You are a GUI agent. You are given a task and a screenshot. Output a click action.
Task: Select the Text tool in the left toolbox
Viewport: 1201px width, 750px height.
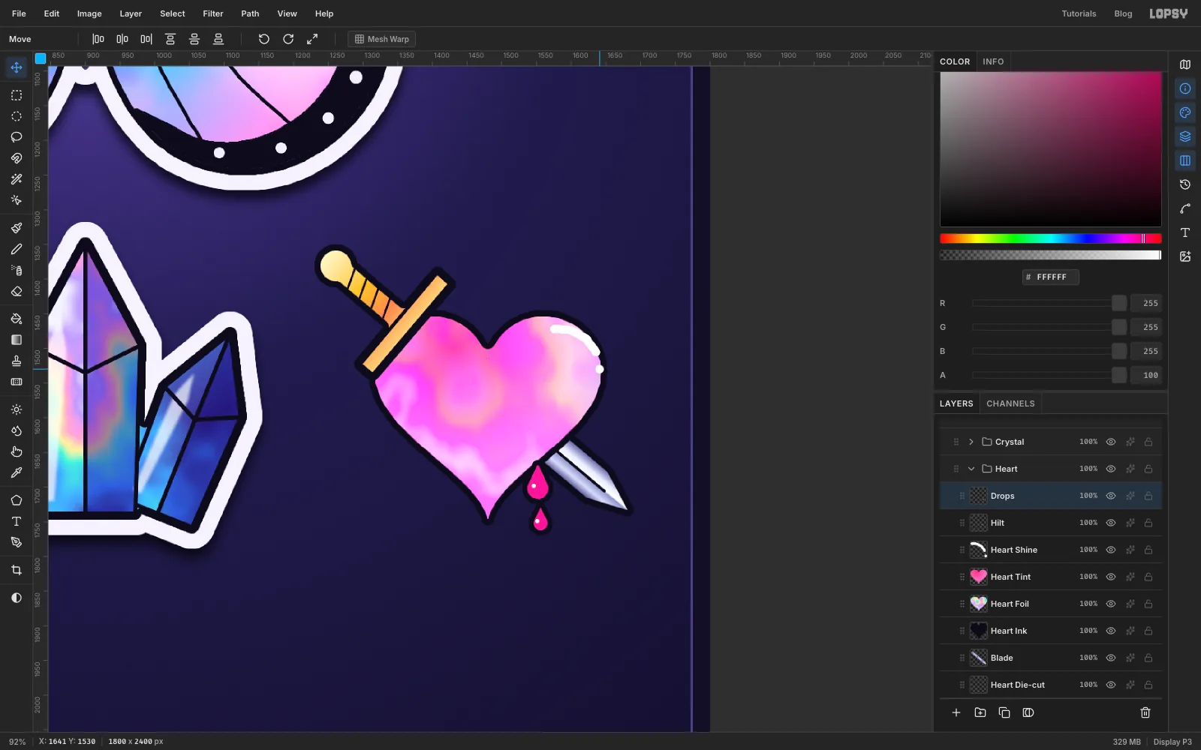pos(17,521)
